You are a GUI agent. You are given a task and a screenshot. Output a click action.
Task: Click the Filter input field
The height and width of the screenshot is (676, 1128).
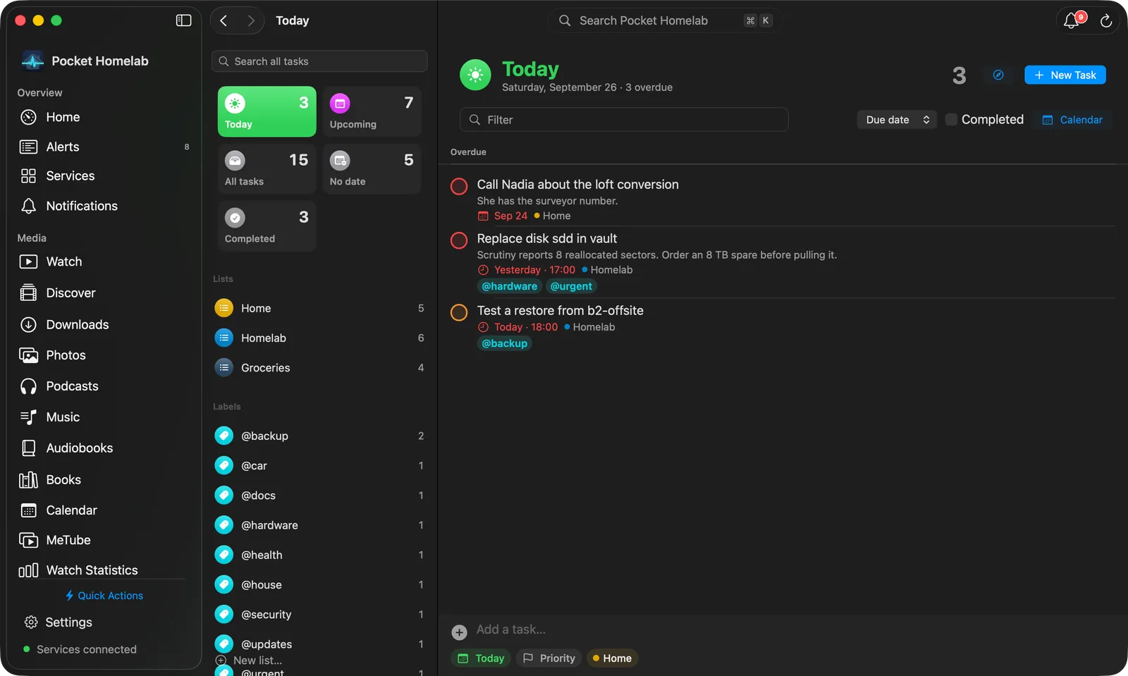pos(624,120)
